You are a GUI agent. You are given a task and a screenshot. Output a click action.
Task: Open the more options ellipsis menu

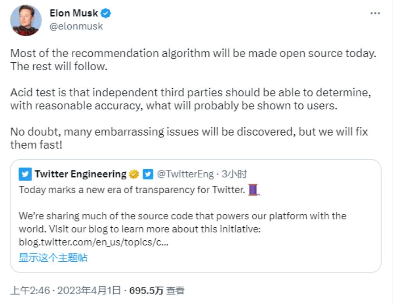pyautogui.click(x=375, y=14)
